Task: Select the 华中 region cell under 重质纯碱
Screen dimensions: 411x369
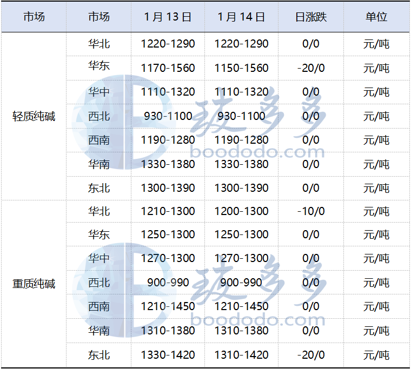Action: point(99,258)
